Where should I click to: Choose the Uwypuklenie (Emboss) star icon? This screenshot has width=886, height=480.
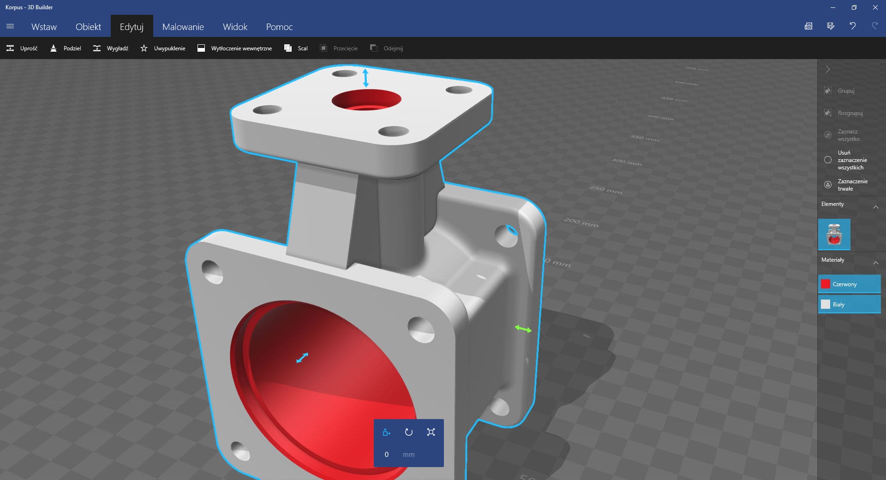144,48
